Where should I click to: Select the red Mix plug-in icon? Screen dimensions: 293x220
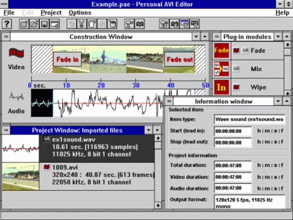point(222,69)
